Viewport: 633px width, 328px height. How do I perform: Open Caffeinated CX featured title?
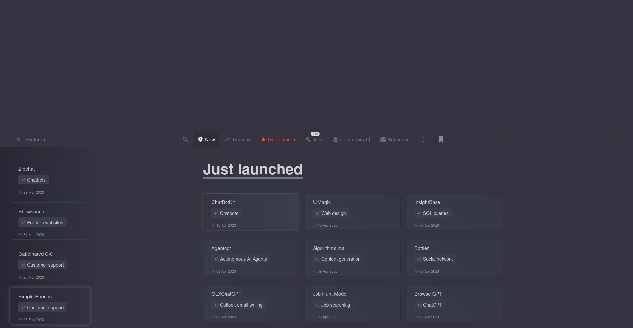[35, 254]
